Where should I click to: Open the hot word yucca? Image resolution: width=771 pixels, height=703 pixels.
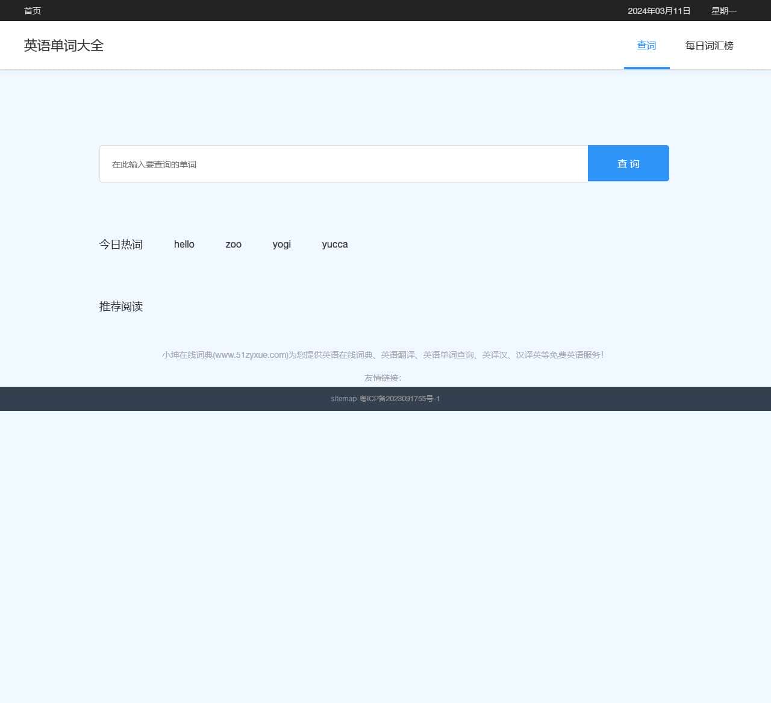pos(335,244)
